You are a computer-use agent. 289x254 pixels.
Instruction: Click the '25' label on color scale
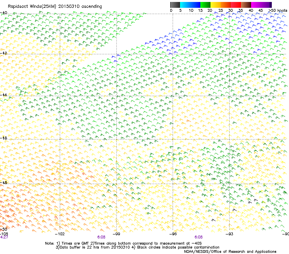click(x=220, y=11)
